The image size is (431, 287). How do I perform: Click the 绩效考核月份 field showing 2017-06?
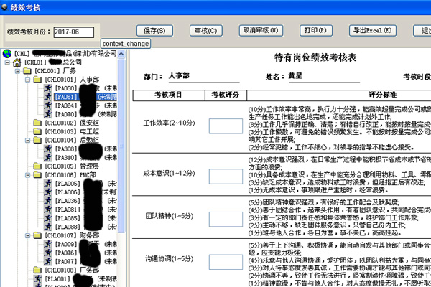click(x=74, y=32)
